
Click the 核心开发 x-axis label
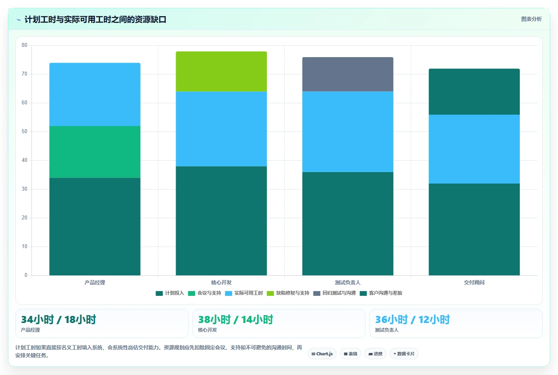tap(221, 282)
